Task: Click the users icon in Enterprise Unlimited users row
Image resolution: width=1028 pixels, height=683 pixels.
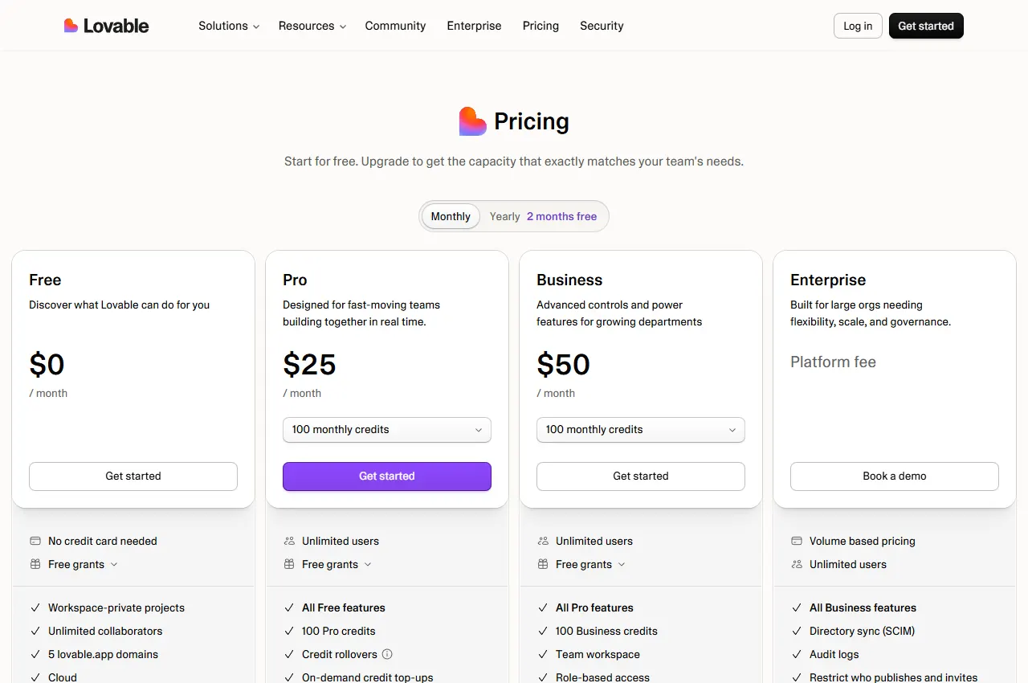Action: coord(797,564)
